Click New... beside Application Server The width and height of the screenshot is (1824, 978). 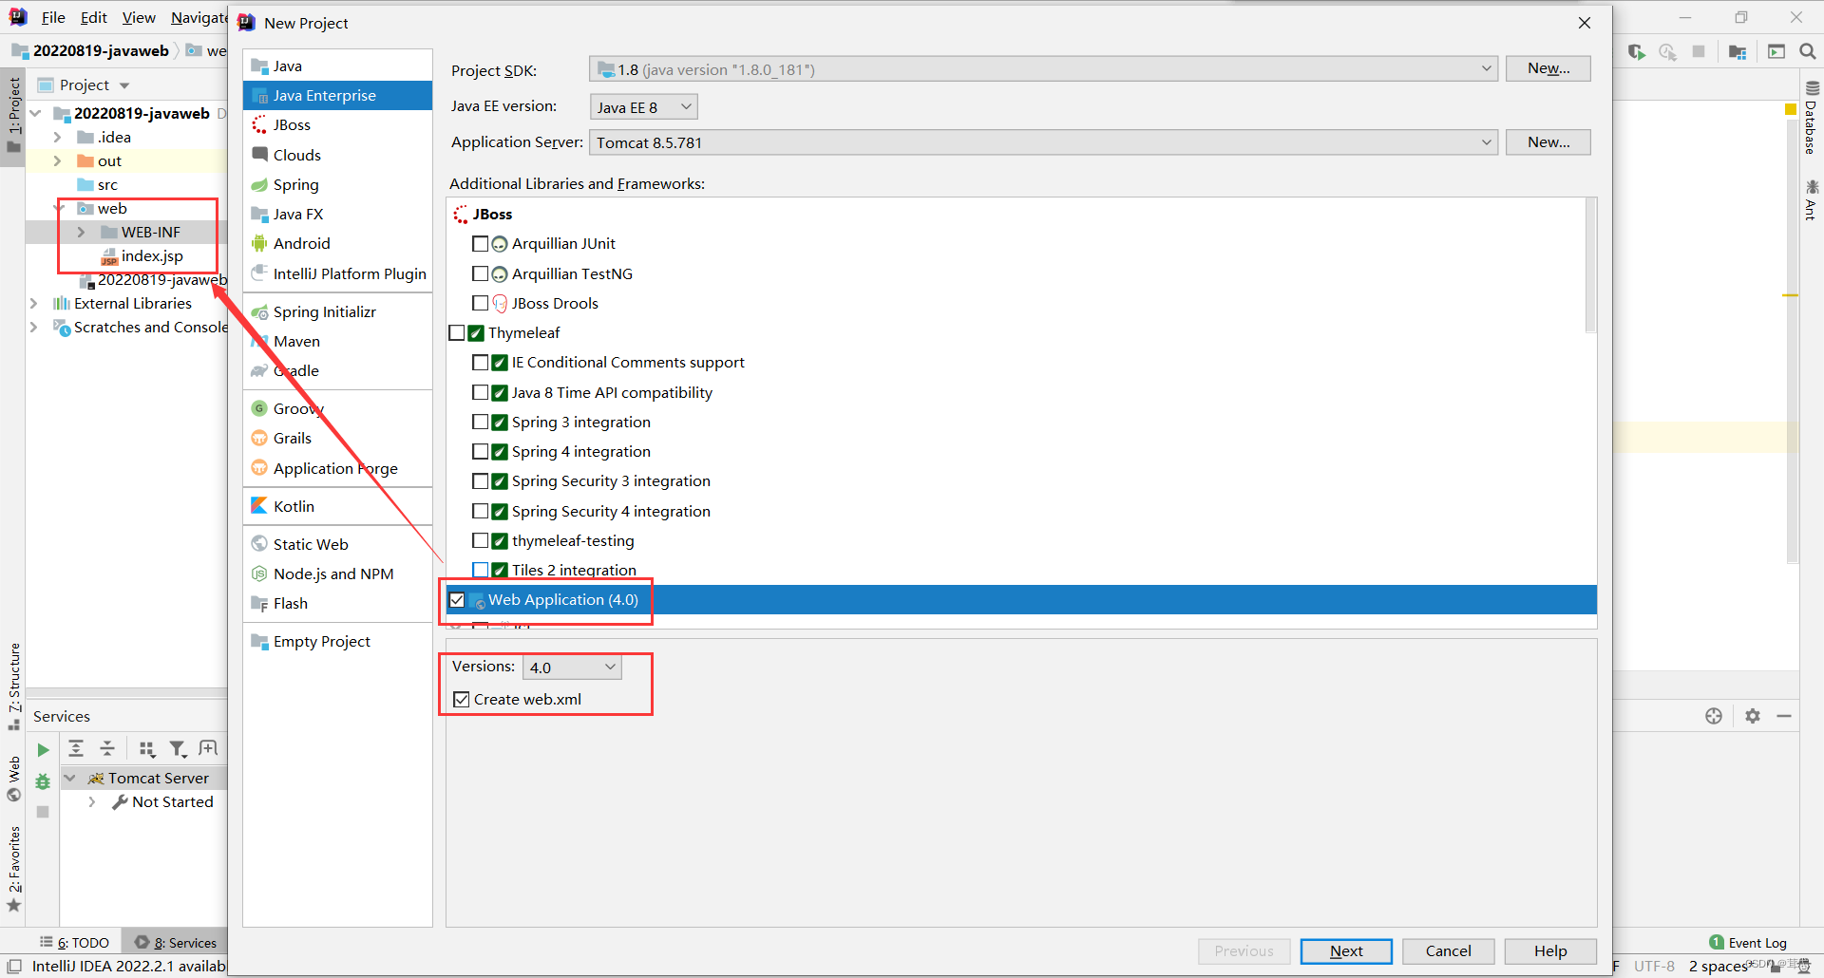click(x=1548, y=142)
